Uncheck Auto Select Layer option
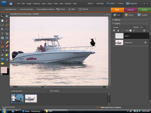Image resolution: width=151 pixels, height=113 pixels. pos(4,9)
